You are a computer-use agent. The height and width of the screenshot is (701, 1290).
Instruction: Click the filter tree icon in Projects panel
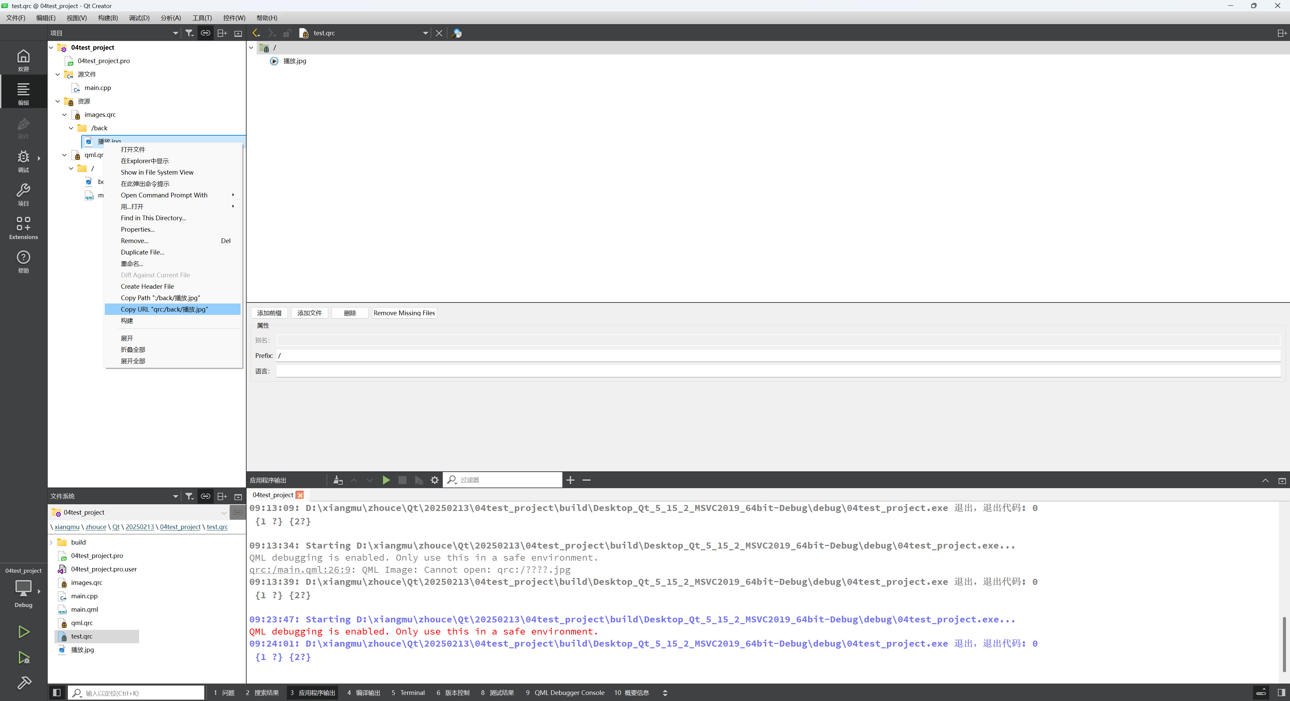[x=189, y=33]
